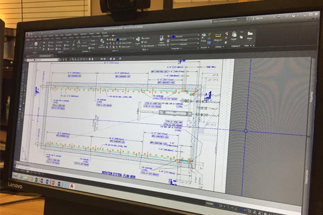The width and height of the screenshot is (323, 215).
Task: Open the Properties palette side tab
Action: tap(312, 97)
